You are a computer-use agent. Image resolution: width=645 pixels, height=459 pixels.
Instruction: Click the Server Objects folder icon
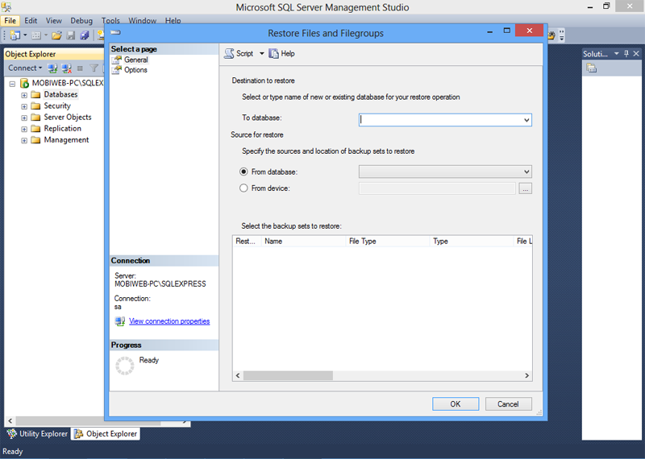pyautogui.click(x=35, y=118)
